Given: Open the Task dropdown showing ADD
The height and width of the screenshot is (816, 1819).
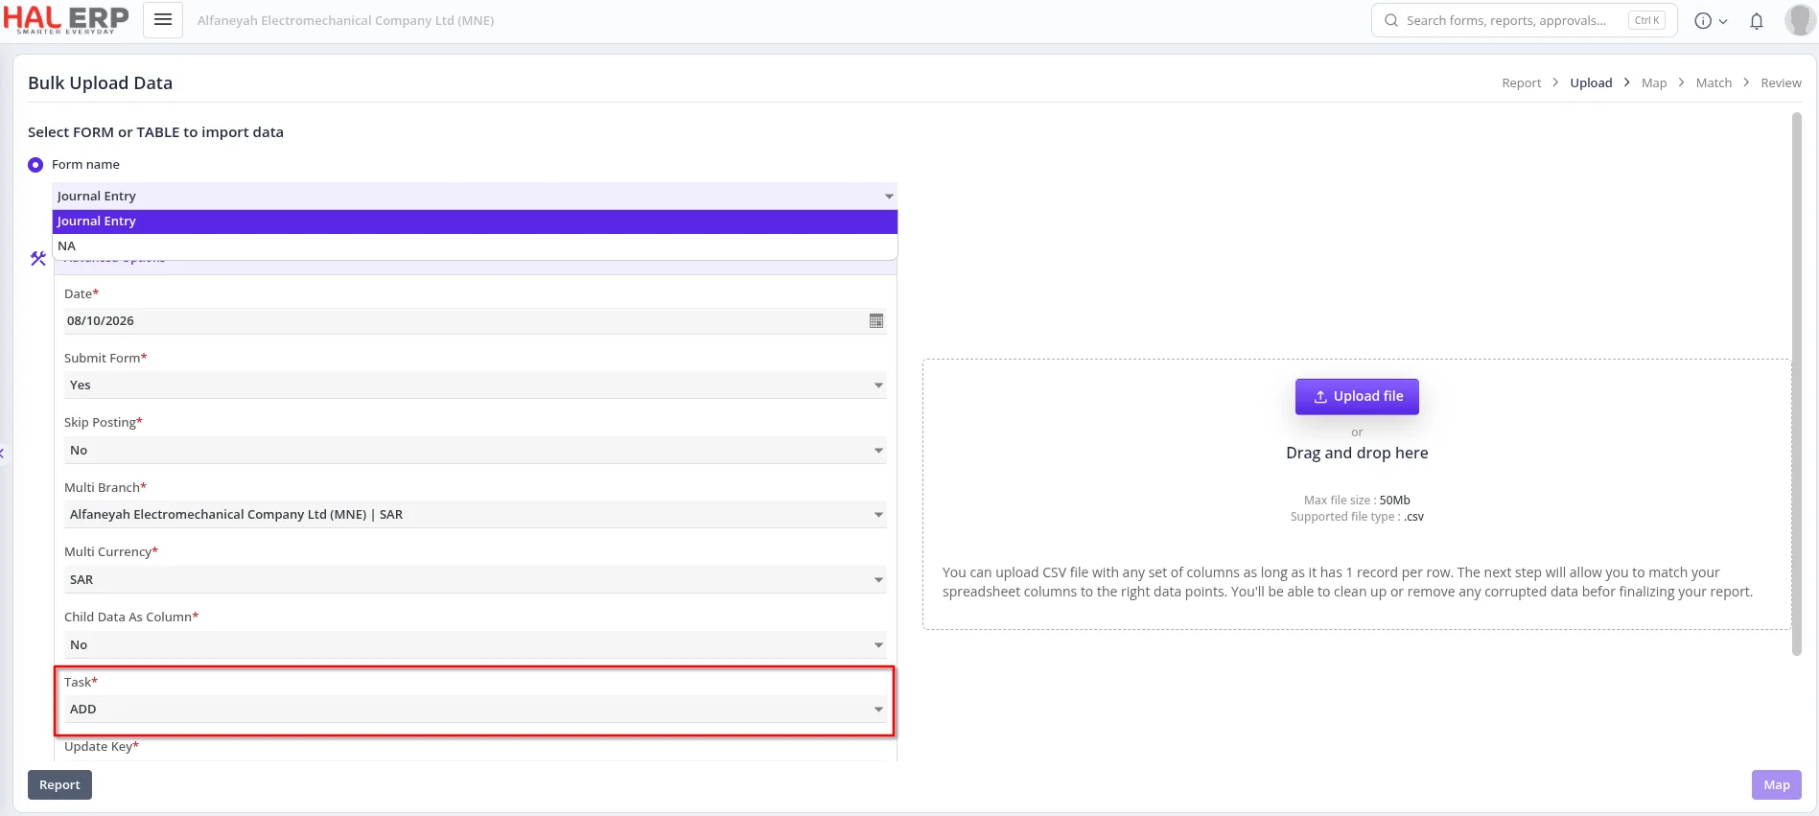Looking at the screenshot, I should 476,710.
